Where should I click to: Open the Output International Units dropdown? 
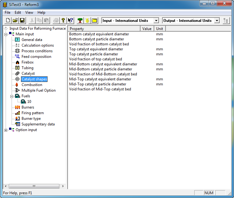pos(217,20)
